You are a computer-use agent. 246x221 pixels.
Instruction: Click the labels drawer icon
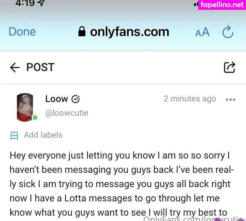pyautogui.click(x=14, y=136)
